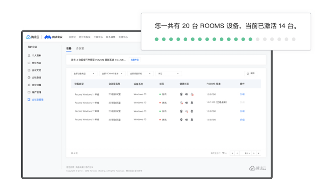Click the 腾讯云 logo in the footer
Image resolution: width=315 pixels, height=195 pixels.
coord(258,168)
